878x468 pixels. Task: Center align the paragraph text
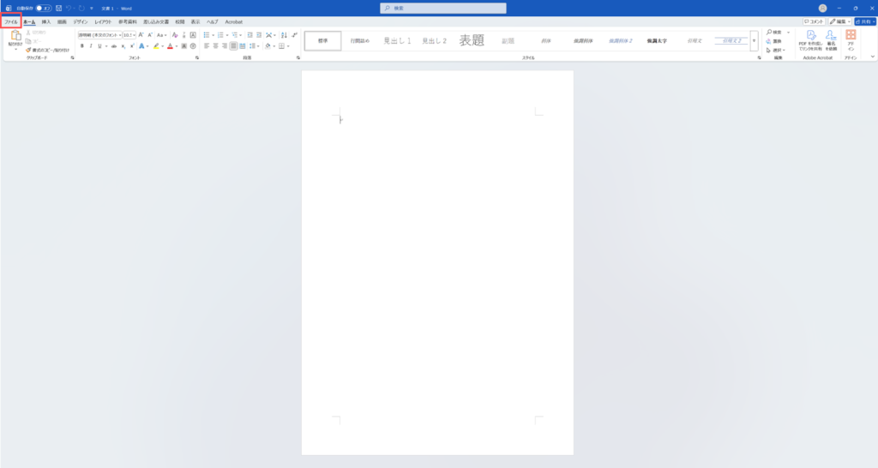pos(215,46)
